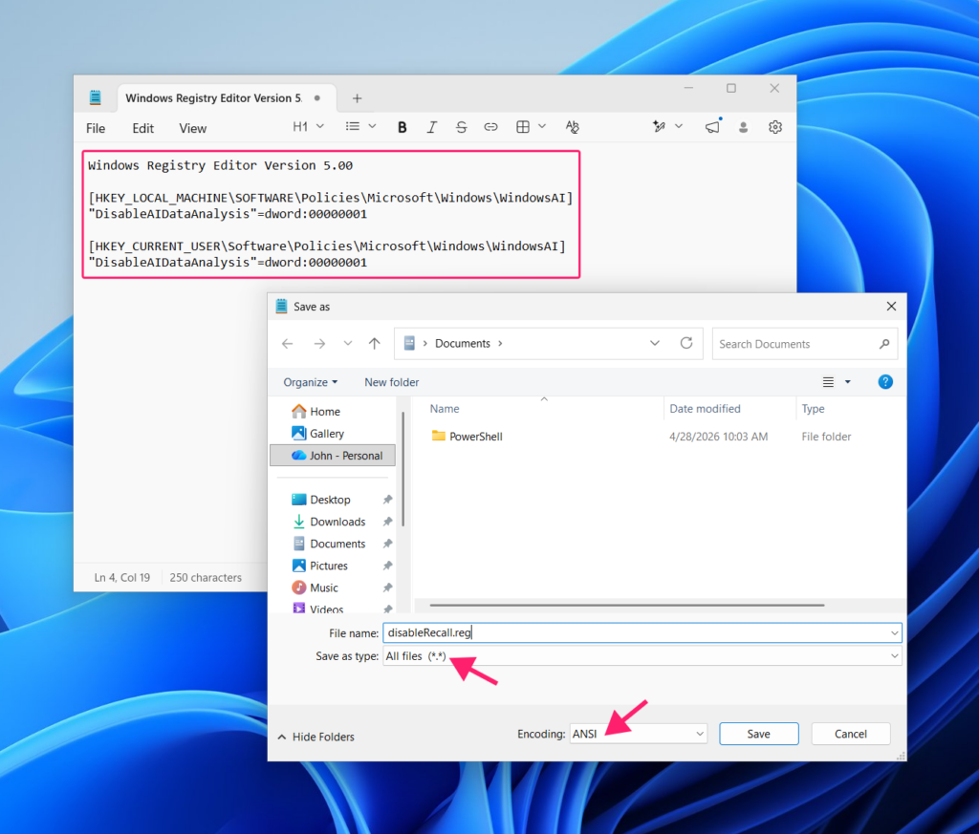
Task: Open the Notepad AI rewrite tool
Action: pyautogui.click(x=659, y=127)
